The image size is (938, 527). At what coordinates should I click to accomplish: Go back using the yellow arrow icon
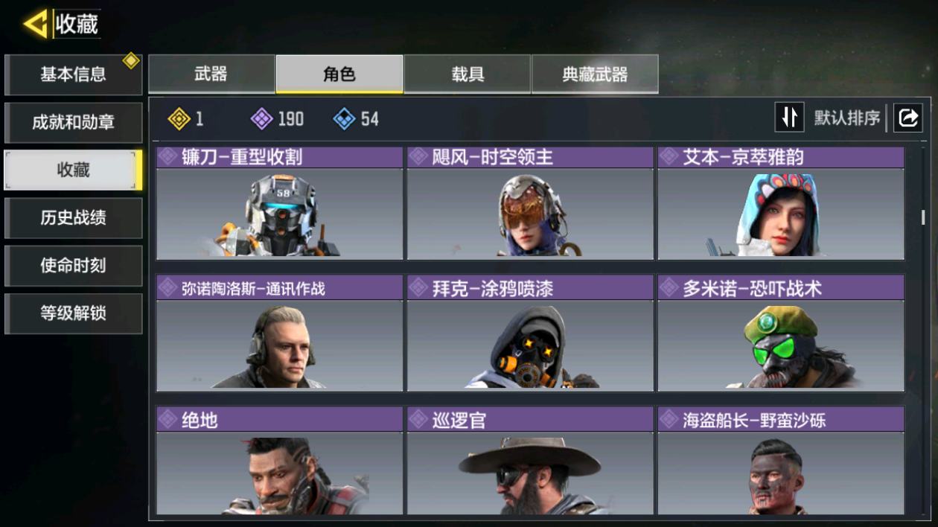35,24
